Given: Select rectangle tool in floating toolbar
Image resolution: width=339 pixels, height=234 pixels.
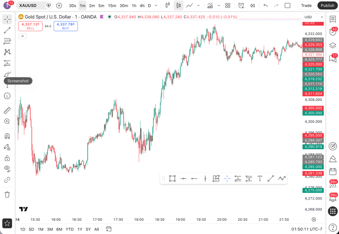Looking at the screenshot, I should (x=172, y=179).
